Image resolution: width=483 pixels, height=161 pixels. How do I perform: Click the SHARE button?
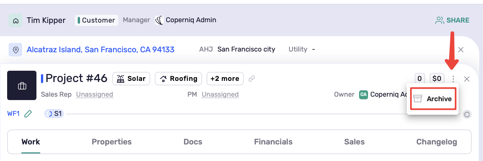452,20
